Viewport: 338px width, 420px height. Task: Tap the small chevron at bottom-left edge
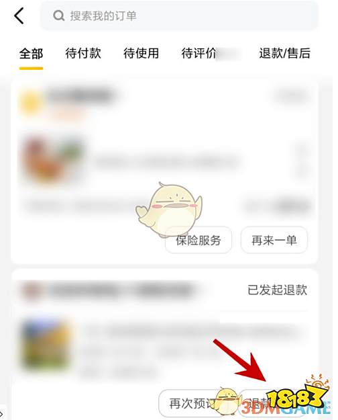click(1, 415)
